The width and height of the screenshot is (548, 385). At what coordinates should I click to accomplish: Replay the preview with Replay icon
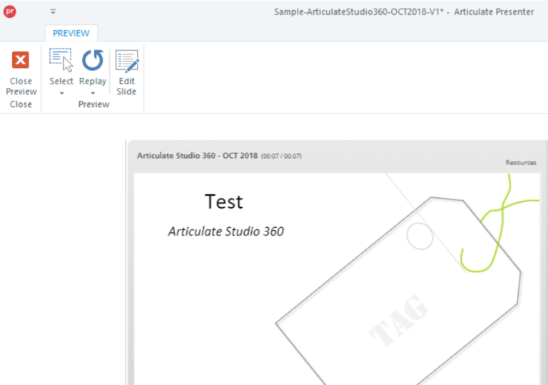pos(93,60)
